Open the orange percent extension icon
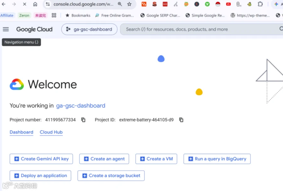Image resolution: width=283 pixels, height=191 pixels. [x=144, y=4]
